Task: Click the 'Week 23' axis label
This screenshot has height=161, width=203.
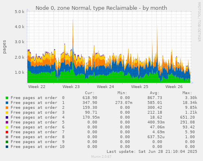Action: pyautogui.click(x=71, y=87)
